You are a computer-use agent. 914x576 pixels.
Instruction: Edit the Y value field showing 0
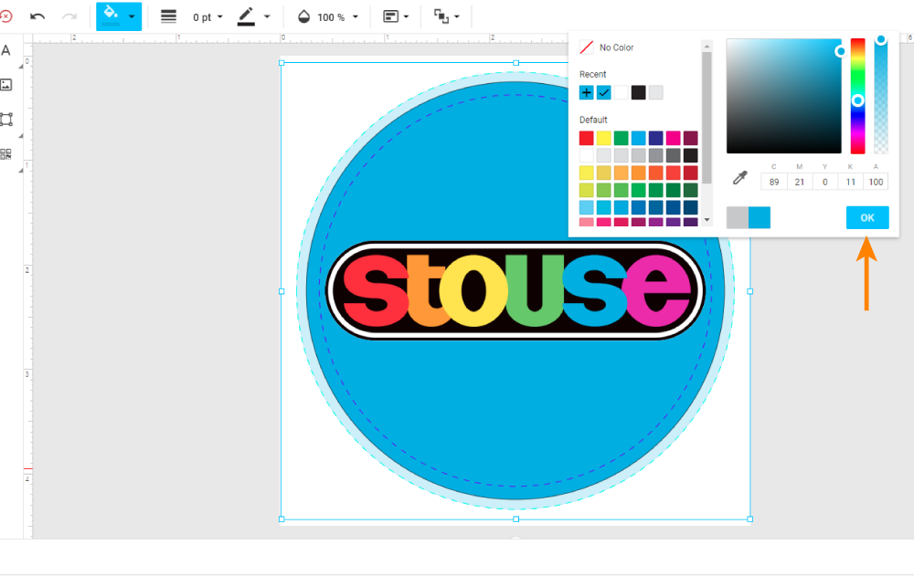coord(824,183)
